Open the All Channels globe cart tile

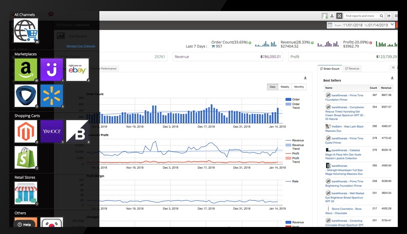[x=26, y=30]
